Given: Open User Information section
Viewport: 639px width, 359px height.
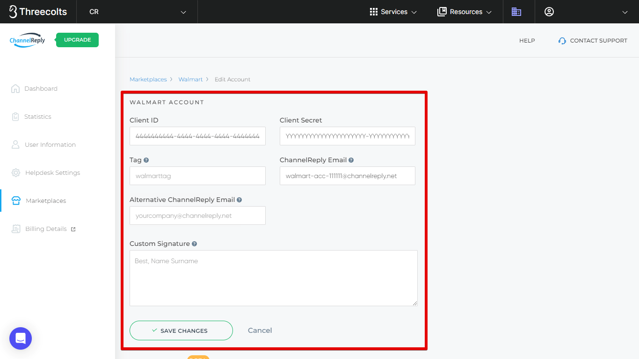Looking at the screenshot, I should [50, 144].
